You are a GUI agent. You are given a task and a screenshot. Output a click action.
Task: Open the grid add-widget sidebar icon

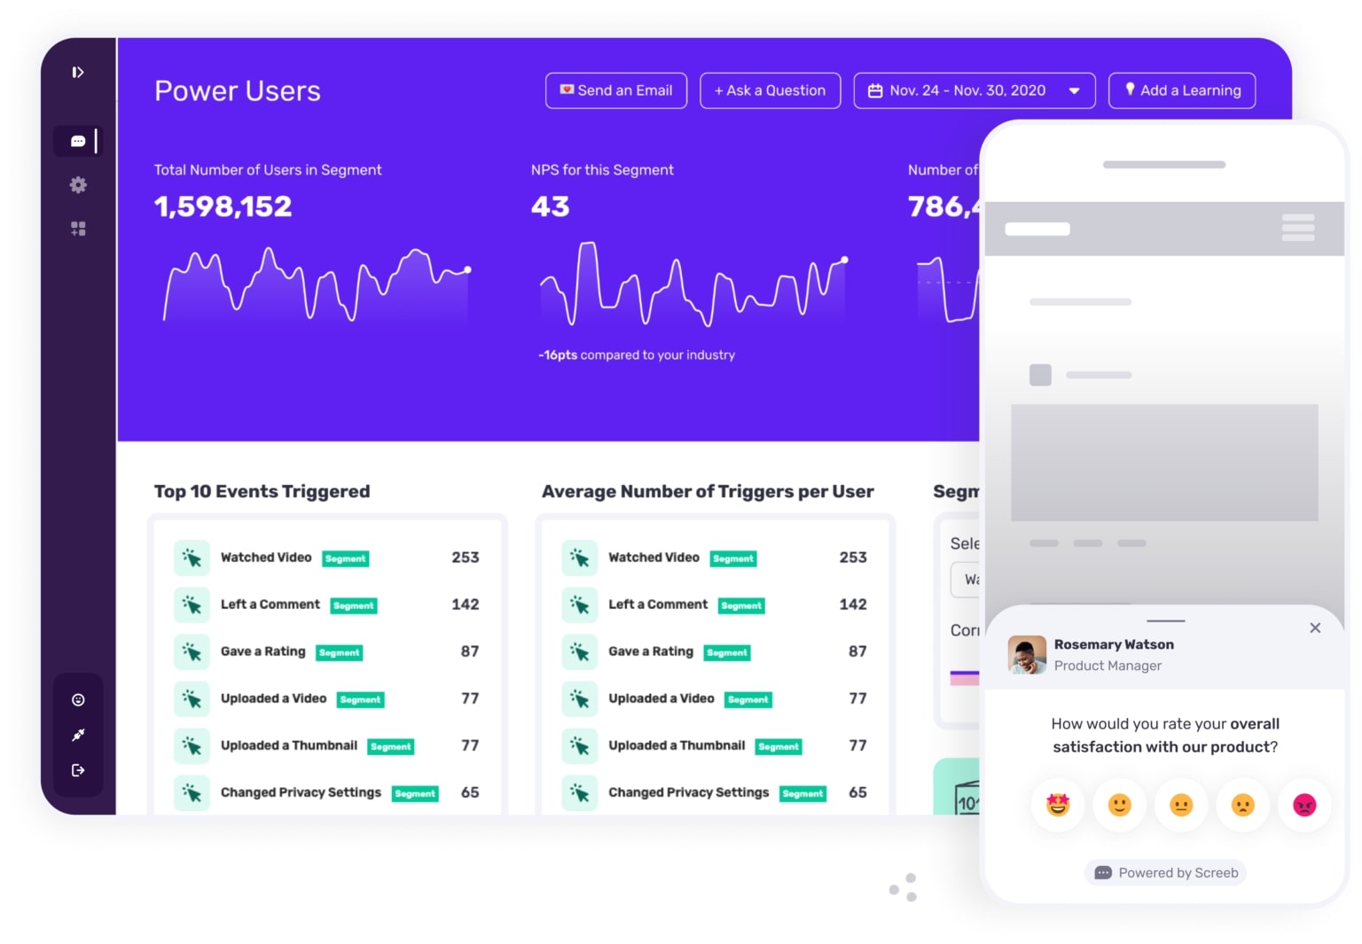click(78, 229)
